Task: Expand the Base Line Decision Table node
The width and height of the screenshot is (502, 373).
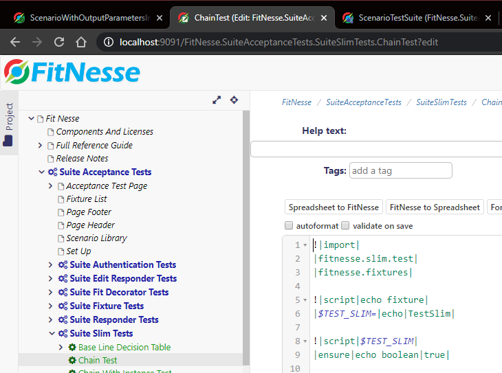Action: point(61,347)
